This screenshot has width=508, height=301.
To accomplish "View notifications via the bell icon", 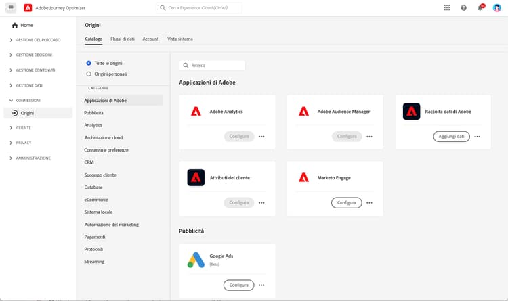I will pos(480,7).
